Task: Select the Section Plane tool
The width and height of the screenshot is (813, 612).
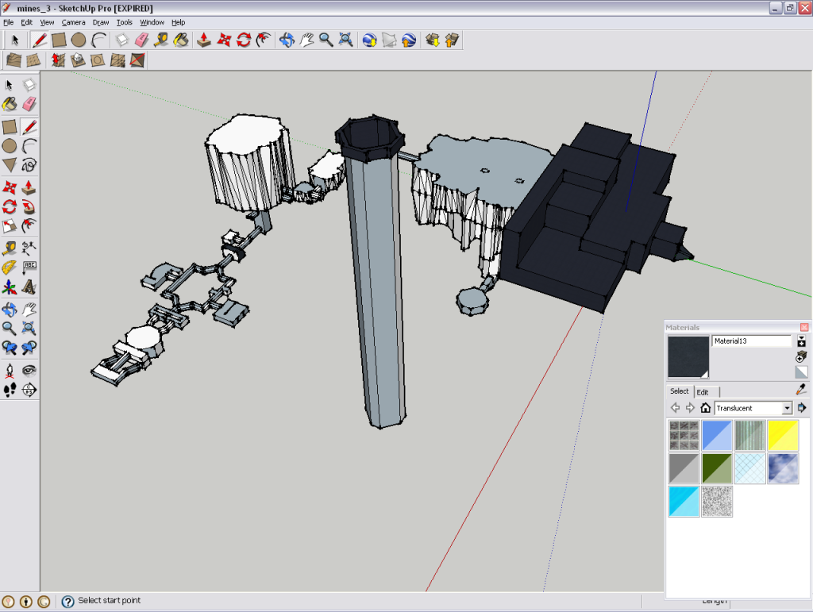Action: pyautogui.click(x=29, y=390)
